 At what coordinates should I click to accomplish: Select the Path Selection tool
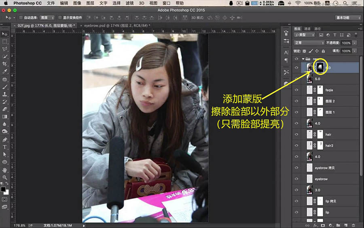[x=4, y=154]
